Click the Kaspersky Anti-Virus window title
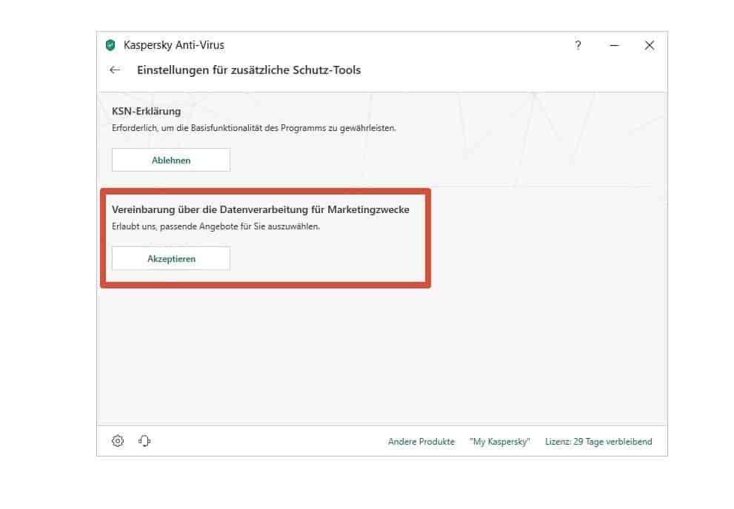Image resolution: width=734 pixels, height=509 pixels. point(173,45)
